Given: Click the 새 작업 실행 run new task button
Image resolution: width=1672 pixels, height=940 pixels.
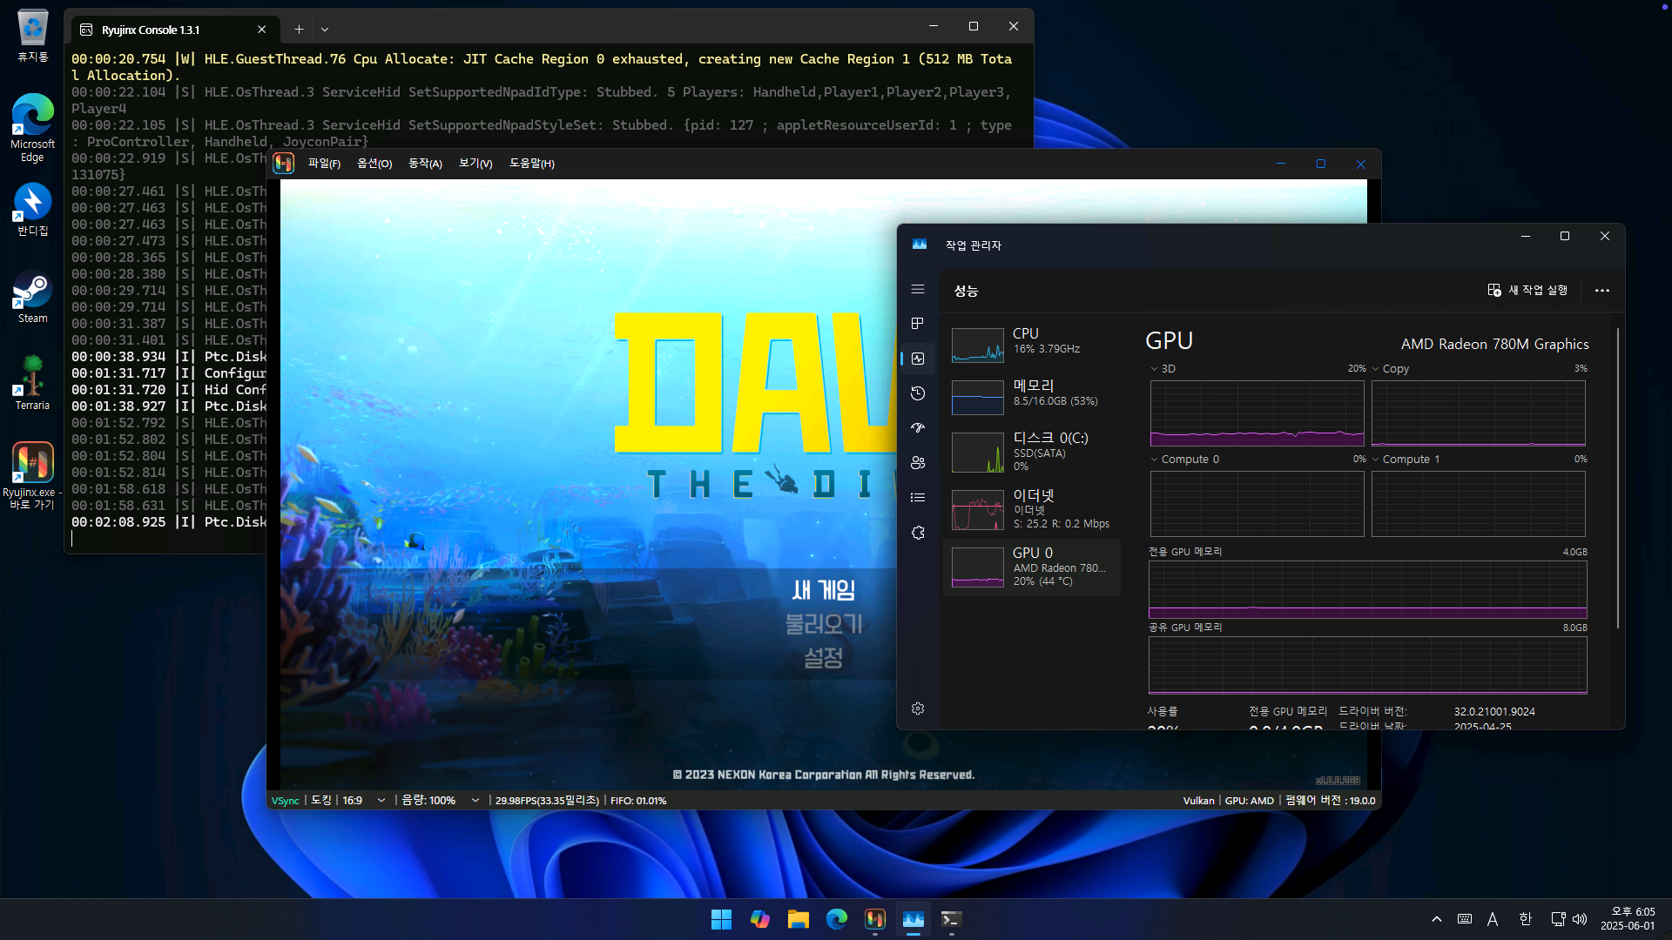Looking at the screenshot, I should coord(1527,291).
